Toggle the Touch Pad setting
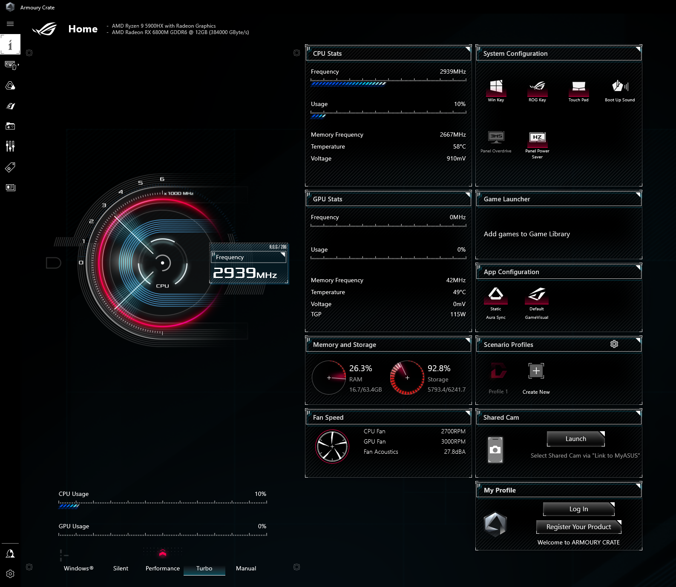 point(578,91)
